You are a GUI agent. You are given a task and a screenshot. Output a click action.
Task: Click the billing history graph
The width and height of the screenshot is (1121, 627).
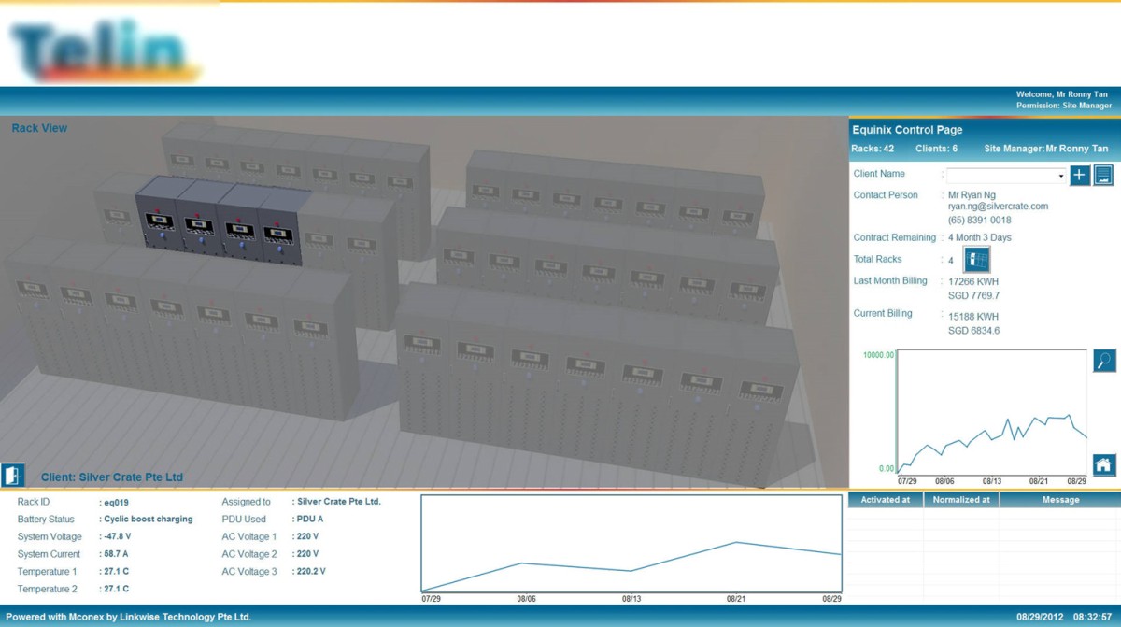992,412
